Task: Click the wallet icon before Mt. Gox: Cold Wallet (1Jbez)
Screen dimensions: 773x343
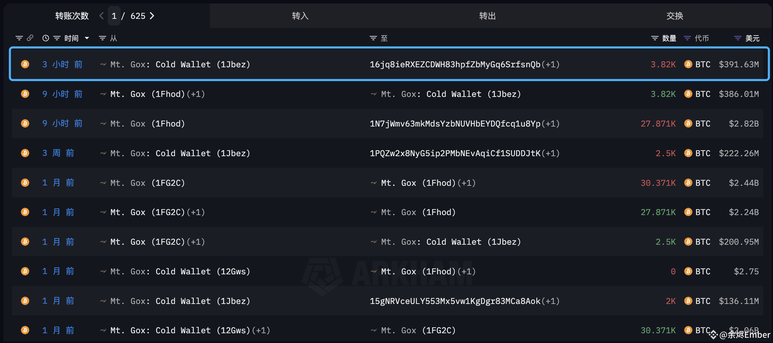Action: point(103,64)
